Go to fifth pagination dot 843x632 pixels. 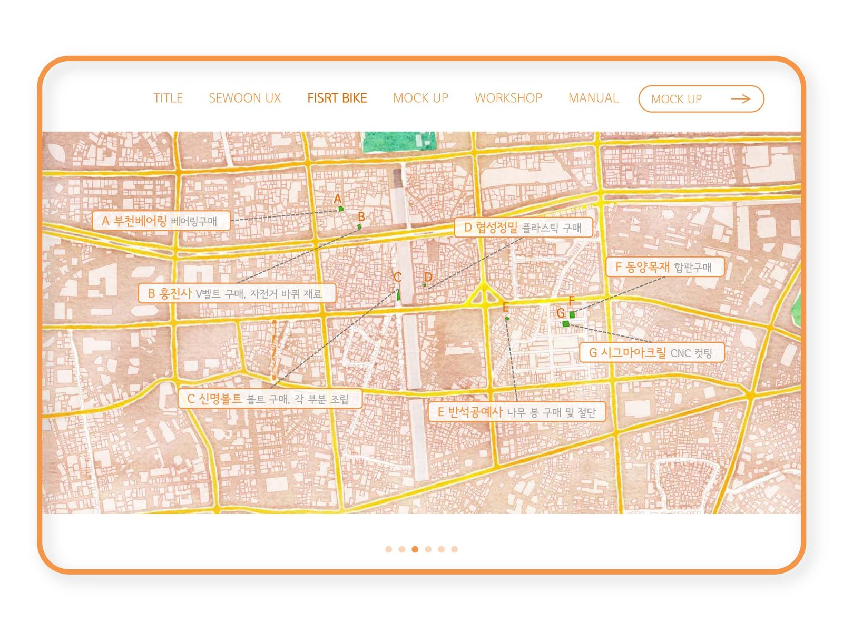pyautogui.click(x=442, y=549)
